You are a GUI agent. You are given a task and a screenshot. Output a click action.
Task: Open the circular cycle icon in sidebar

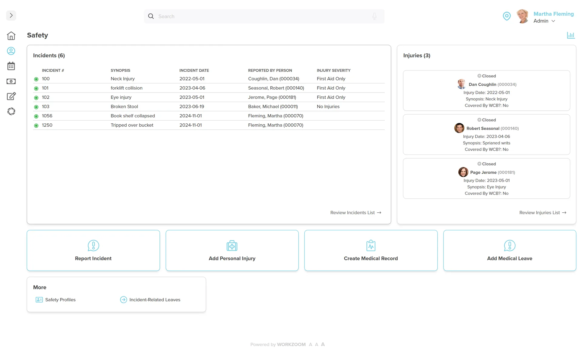11,111
